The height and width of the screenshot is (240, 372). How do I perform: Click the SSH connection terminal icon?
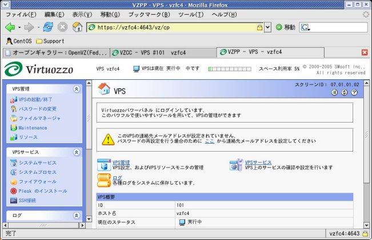point(14,200)
